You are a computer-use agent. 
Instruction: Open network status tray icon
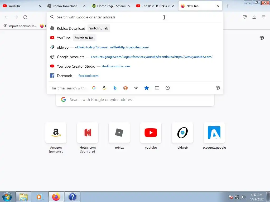[x=237, y=197]
